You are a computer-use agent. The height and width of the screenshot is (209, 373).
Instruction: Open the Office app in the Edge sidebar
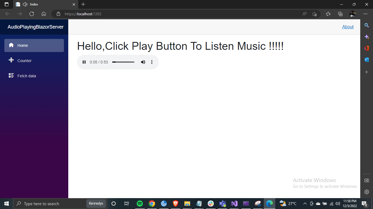(x=366, y=48)
